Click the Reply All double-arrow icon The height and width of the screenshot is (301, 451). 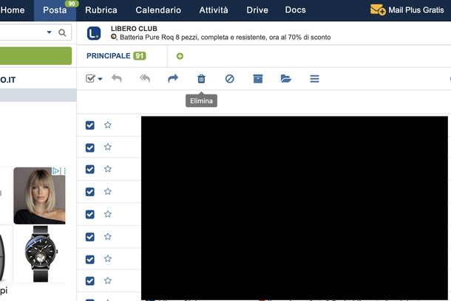click(145, 78)
